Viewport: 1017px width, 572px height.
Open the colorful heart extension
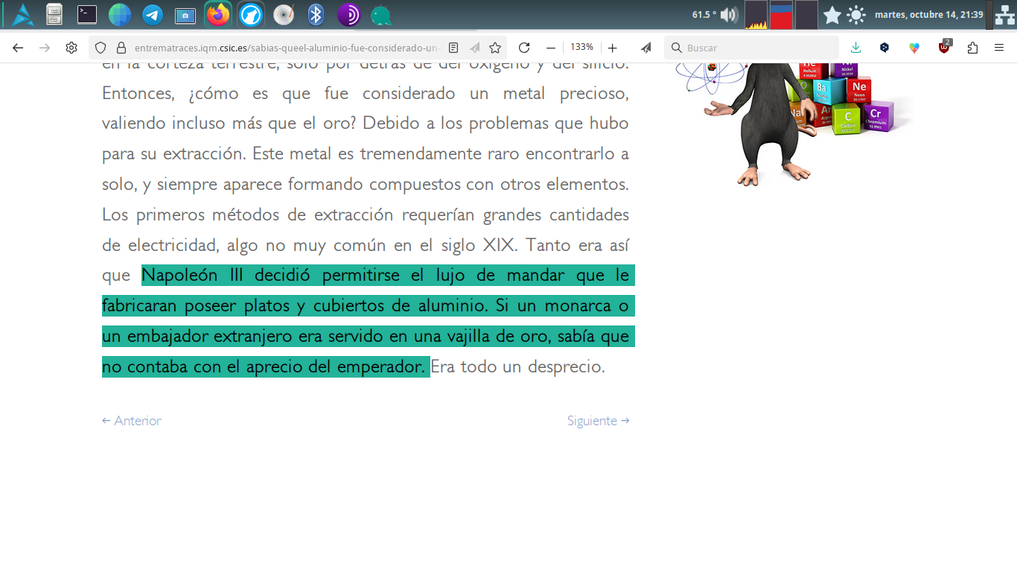tap(914, 48)
